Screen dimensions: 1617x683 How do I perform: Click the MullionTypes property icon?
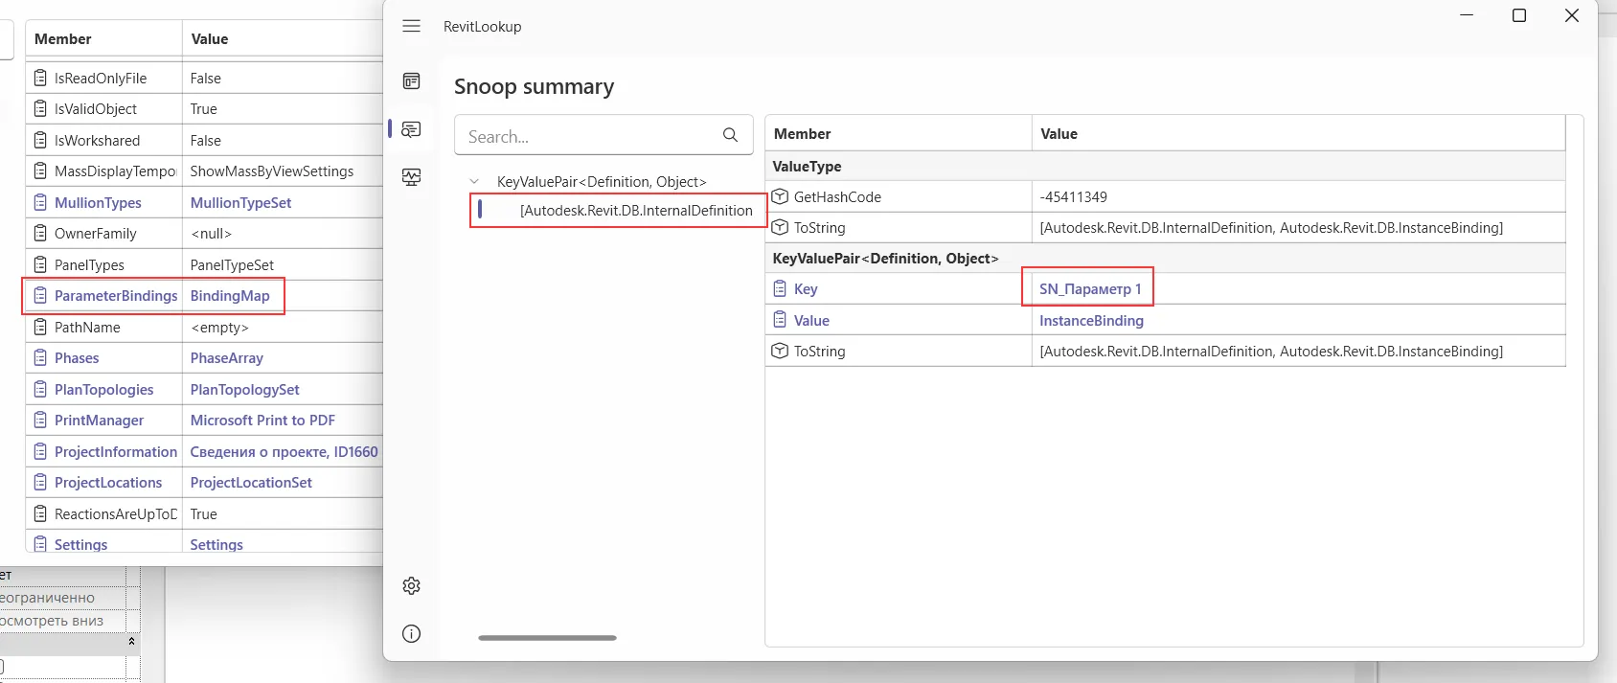point(40,202)
